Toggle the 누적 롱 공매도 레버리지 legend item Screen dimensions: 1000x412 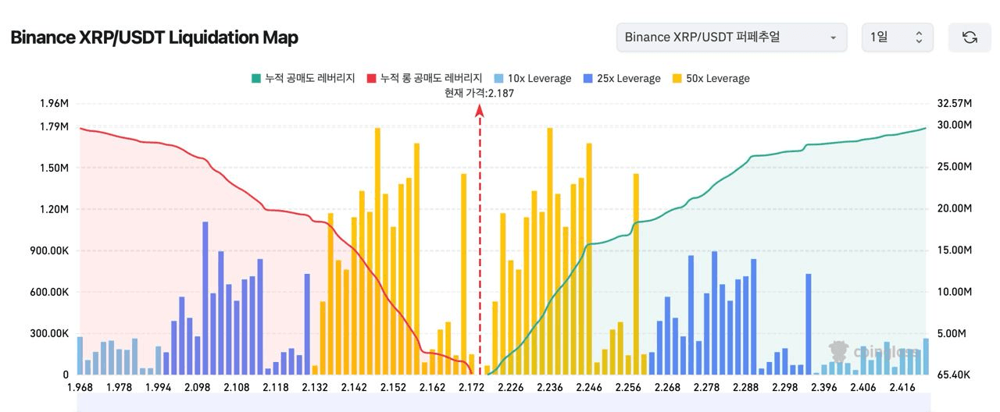point(424,78)
